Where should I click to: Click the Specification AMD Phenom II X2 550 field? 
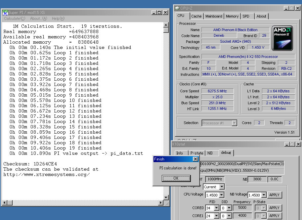pyautogui.click(x=248, y=57)
